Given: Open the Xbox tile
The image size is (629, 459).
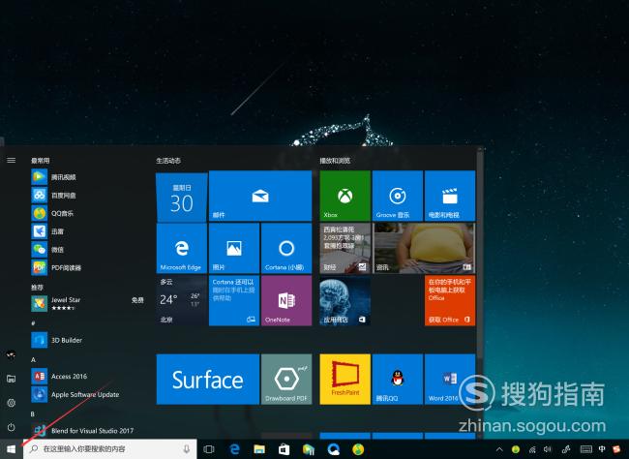Looking at the screenshot, I should point(345,196).
